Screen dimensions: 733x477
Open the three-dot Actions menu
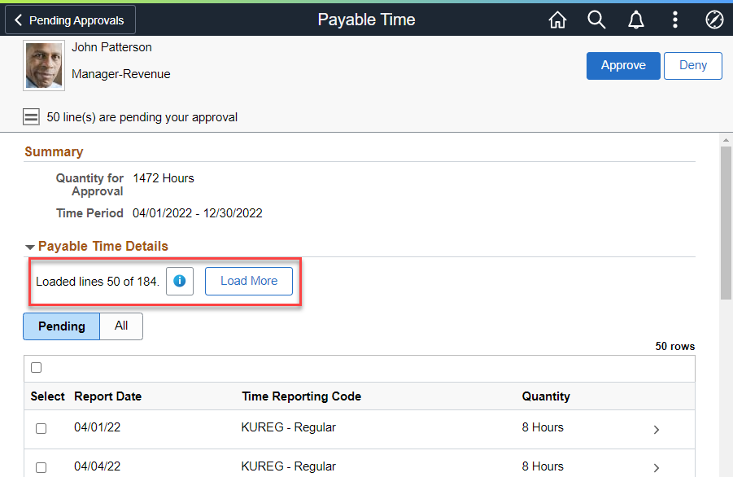(675, 20)
